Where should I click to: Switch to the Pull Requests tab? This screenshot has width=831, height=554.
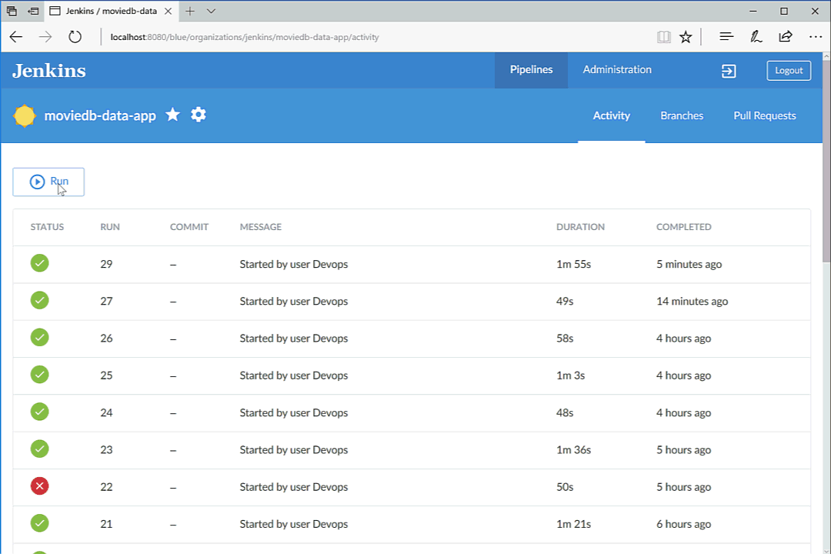pos(764,115)
